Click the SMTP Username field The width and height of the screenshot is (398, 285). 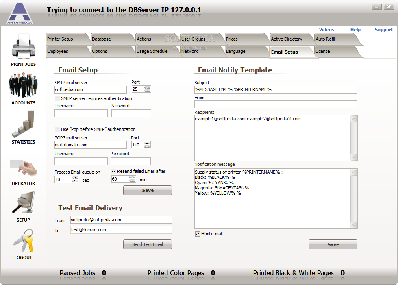coord(81,113)
